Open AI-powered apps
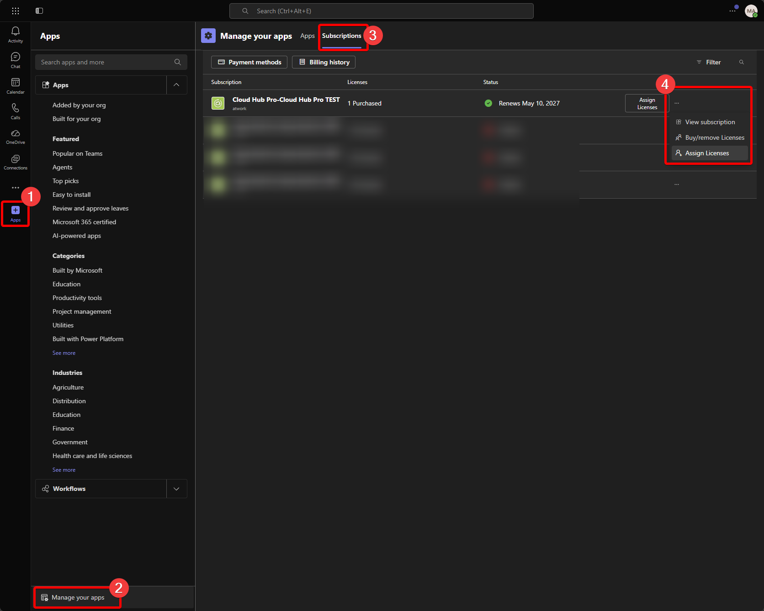The image size is (764, 611). coord(76,236)
